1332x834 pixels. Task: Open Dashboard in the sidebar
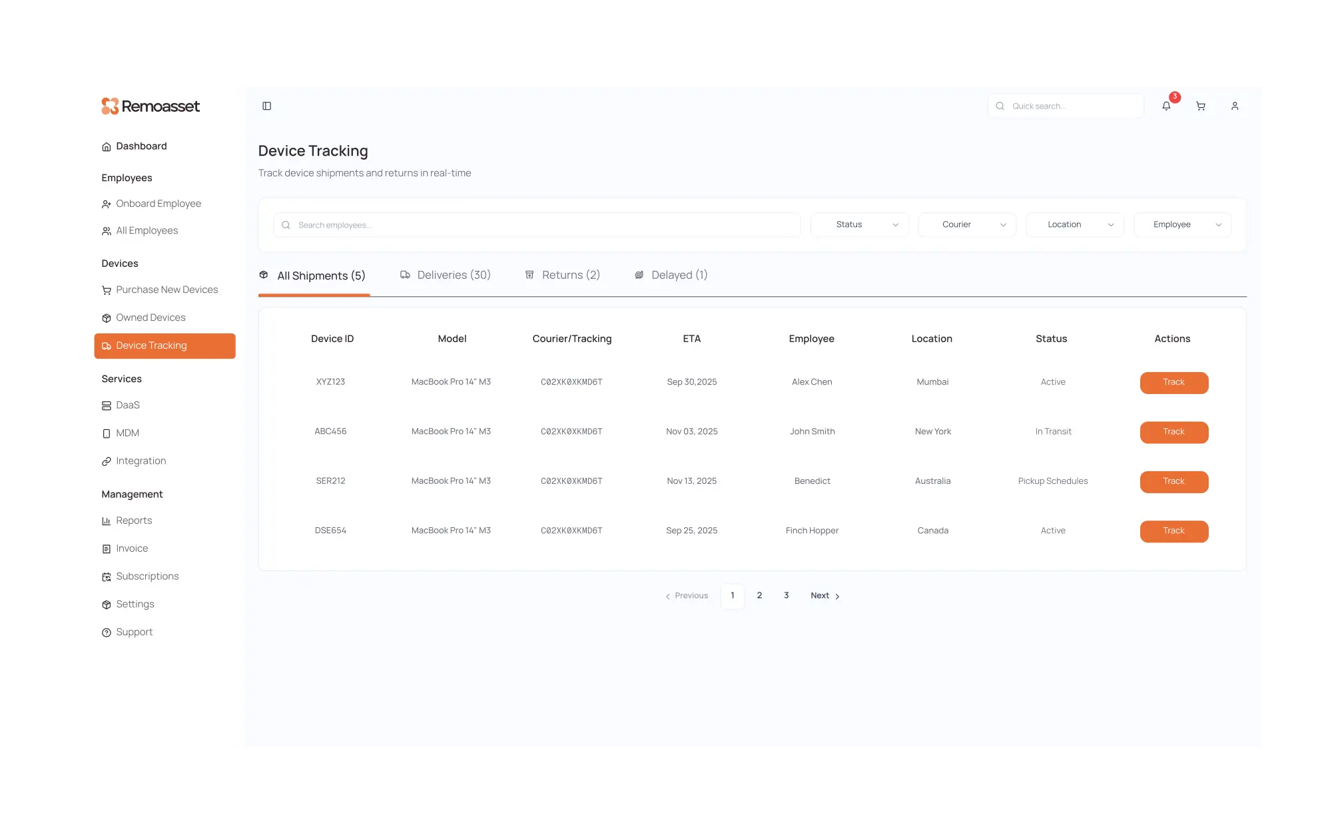[141, 146]
